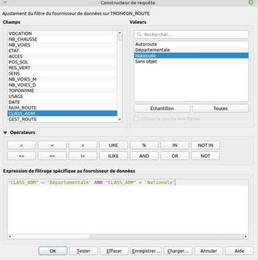Click the > operator button
258x260 pixels.
pos(83,145)
